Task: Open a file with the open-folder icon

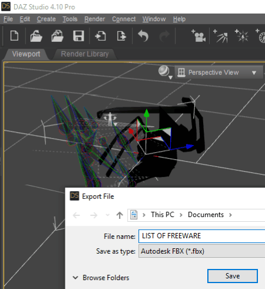Action: point(36,36)
